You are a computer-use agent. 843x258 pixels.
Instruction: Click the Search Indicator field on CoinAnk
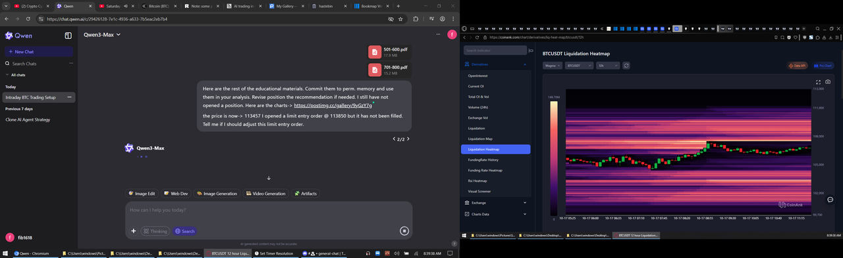click(495, 50)
